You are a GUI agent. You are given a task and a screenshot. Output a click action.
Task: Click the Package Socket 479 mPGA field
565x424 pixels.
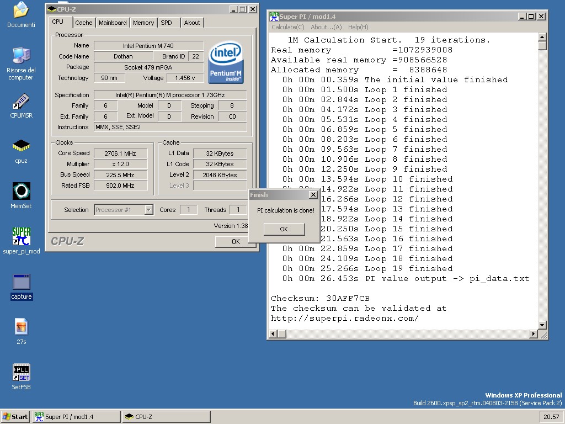pos(148,67)
